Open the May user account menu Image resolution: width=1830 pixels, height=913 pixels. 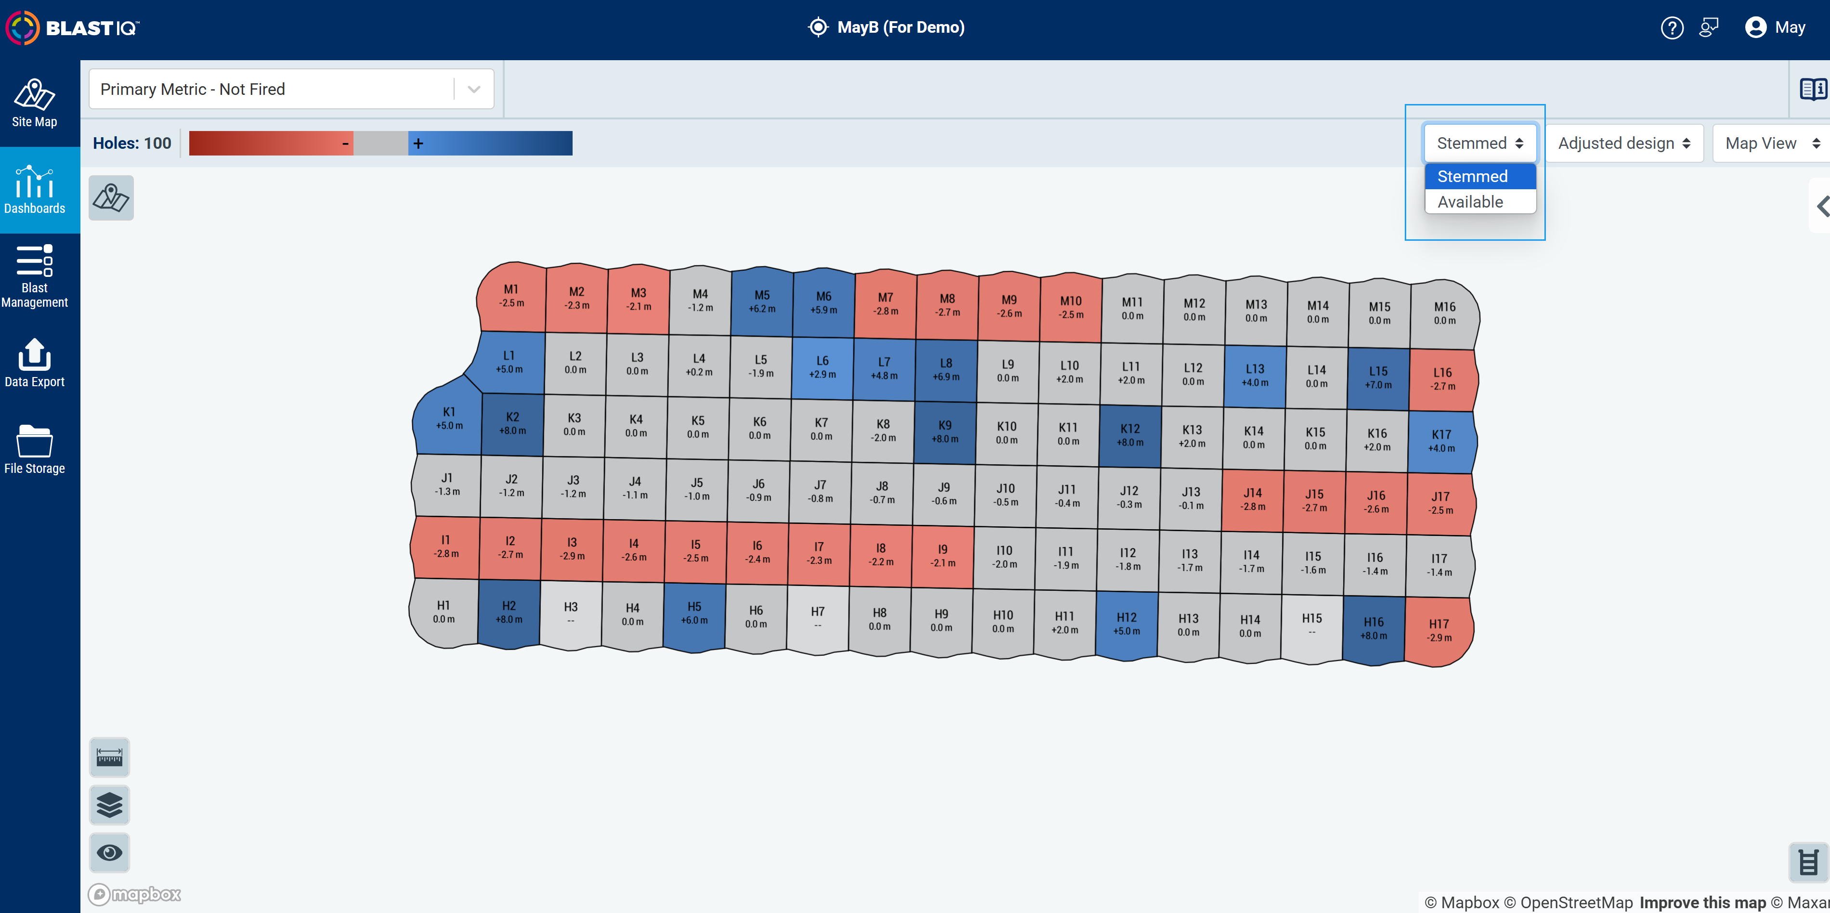[x=1775, y=28]
